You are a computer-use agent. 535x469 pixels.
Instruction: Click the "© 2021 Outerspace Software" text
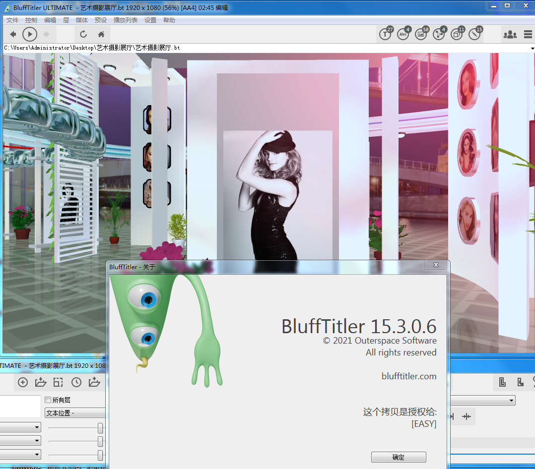380,341
